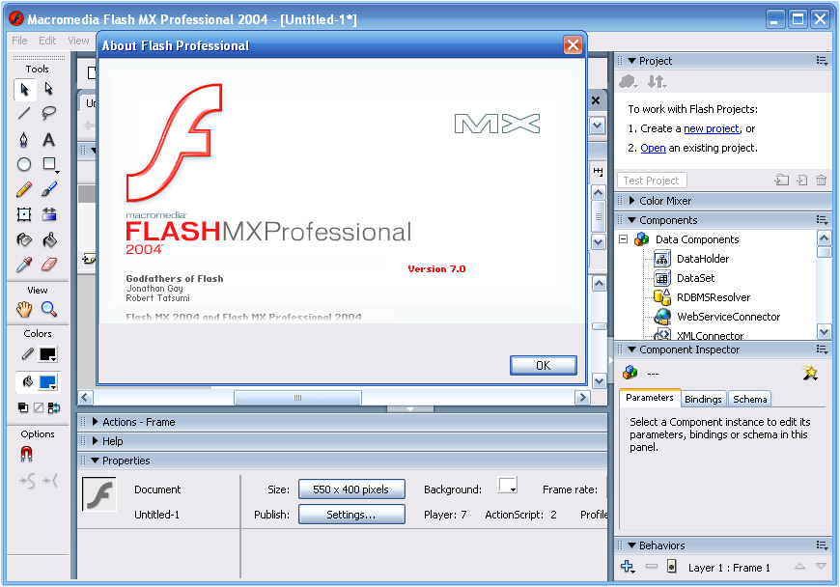Switch to the Bindings tab
Image resolution: width=840 pixels, height=587 pixels.
[x=703, y=399]
